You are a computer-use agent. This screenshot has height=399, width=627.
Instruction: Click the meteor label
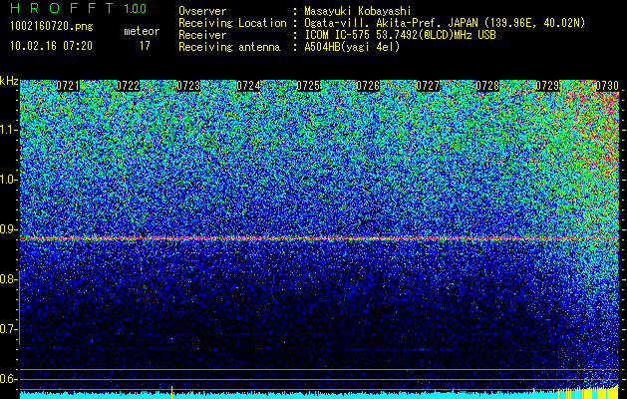[142, 31]
